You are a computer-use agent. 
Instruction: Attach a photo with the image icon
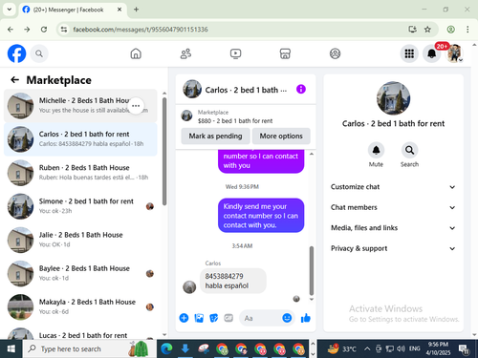coord(199,318)
